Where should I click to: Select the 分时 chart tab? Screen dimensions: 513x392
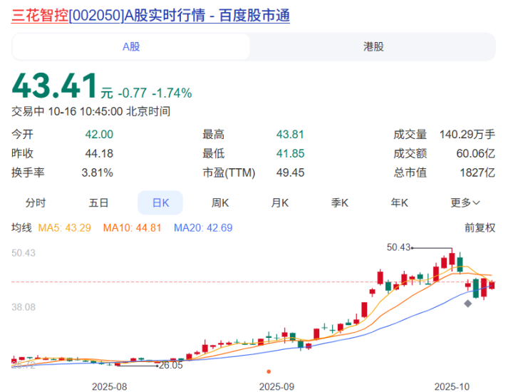click(36, 202)
